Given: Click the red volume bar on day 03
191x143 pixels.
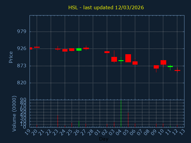Looking at the screenshot, I should point(114,125).
